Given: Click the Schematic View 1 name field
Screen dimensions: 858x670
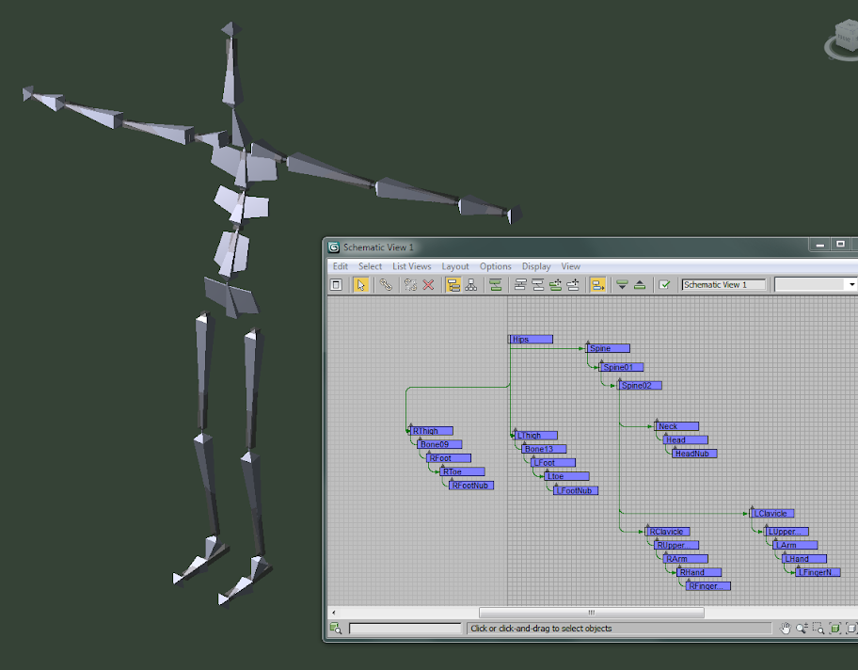Looking at the screenshot, I should 723,283.
